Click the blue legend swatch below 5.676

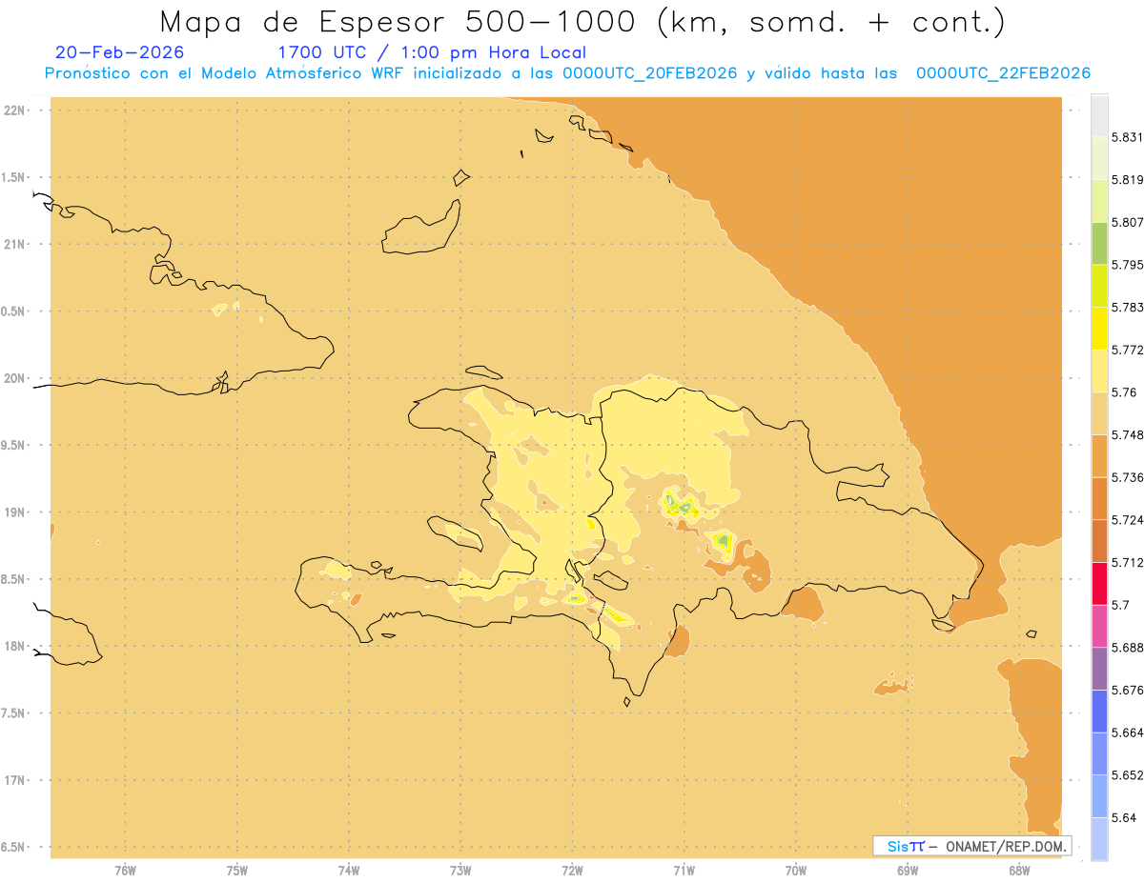pyautogui.click(x=1099, y=711)
